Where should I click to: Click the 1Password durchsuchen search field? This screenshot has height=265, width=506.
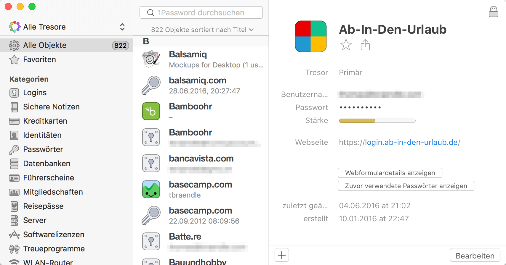201,13
